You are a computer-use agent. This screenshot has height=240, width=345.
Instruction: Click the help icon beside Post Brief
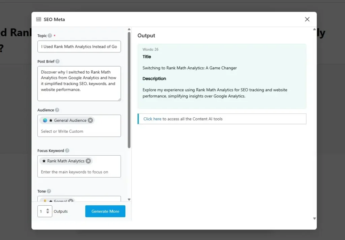click(58, 62)
